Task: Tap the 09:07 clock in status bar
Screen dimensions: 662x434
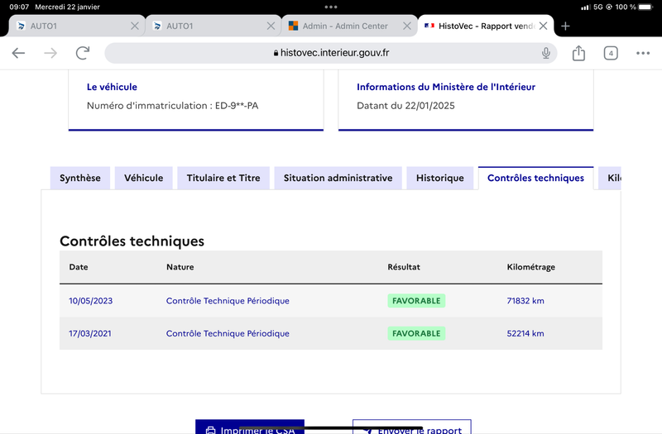Action: (x=19, y=7)
